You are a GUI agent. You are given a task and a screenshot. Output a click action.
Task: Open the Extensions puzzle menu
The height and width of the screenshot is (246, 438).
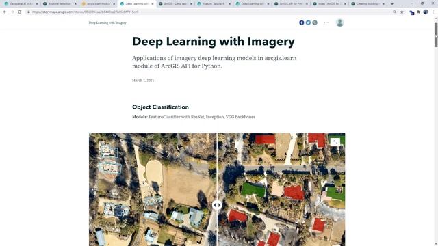pos(418,12)
